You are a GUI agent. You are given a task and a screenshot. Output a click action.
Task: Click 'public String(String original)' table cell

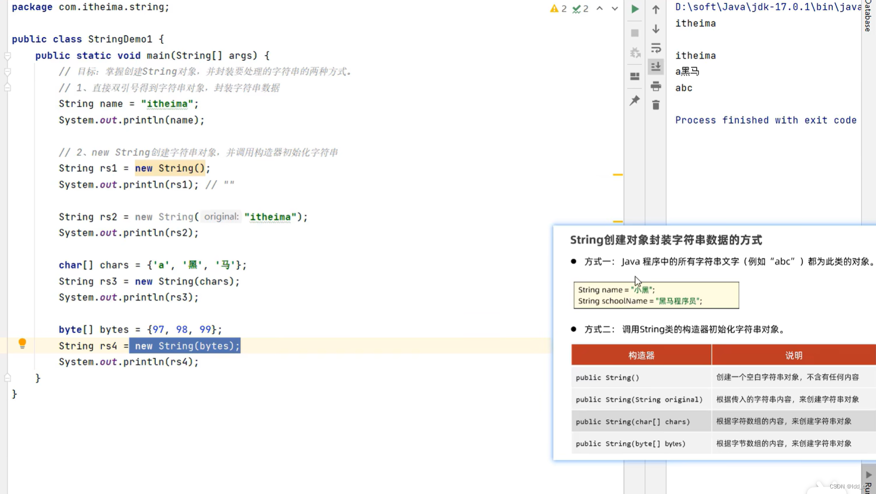point(641,400)
